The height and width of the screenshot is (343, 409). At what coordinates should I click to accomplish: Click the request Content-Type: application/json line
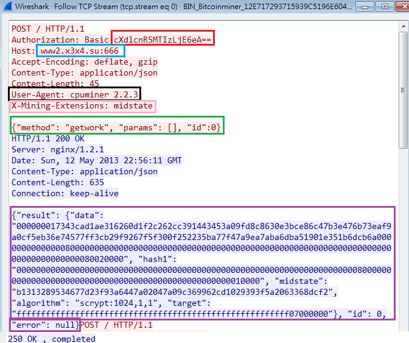(x=85, y=73)
